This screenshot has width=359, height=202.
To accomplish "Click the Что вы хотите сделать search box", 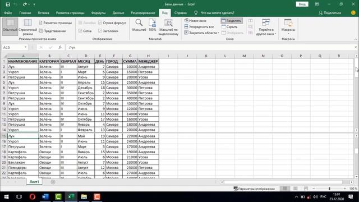I will (x=217, y=13).
